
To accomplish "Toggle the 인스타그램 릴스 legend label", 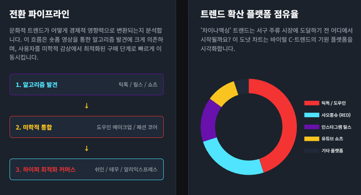I will pyautogui.click(x=336, y=127).
